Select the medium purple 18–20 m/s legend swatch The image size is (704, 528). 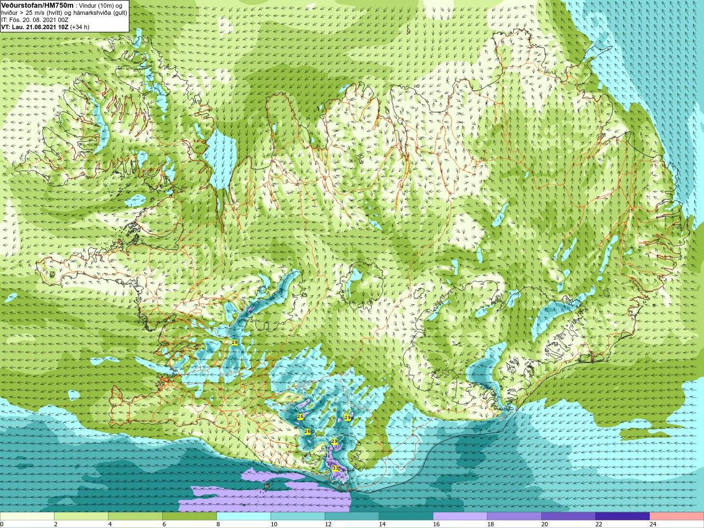(x=514, y=516)
